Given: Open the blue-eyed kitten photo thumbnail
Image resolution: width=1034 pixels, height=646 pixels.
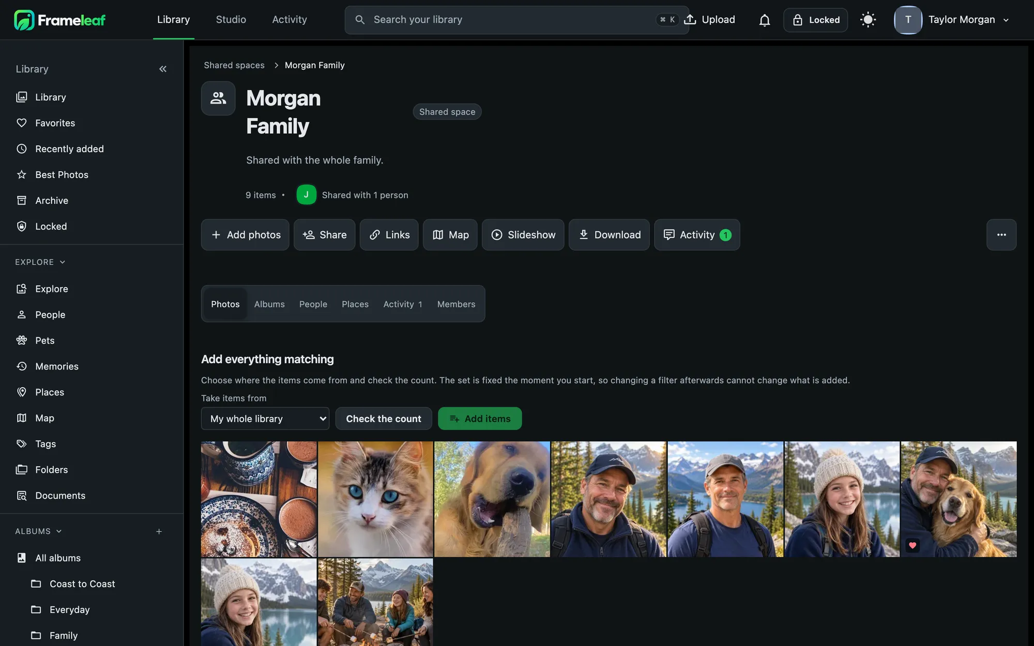Looking at the screenshot, I should 375,499.
